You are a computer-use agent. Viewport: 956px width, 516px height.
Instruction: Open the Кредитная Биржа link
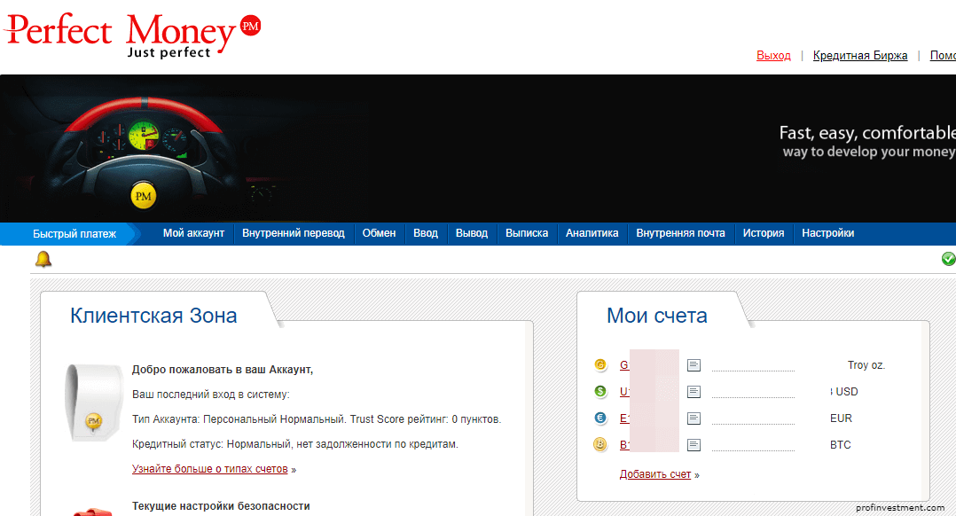tap(860, 56)
